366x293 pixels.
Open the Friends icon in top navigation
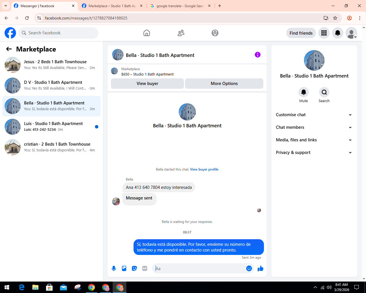coord(181,33)
